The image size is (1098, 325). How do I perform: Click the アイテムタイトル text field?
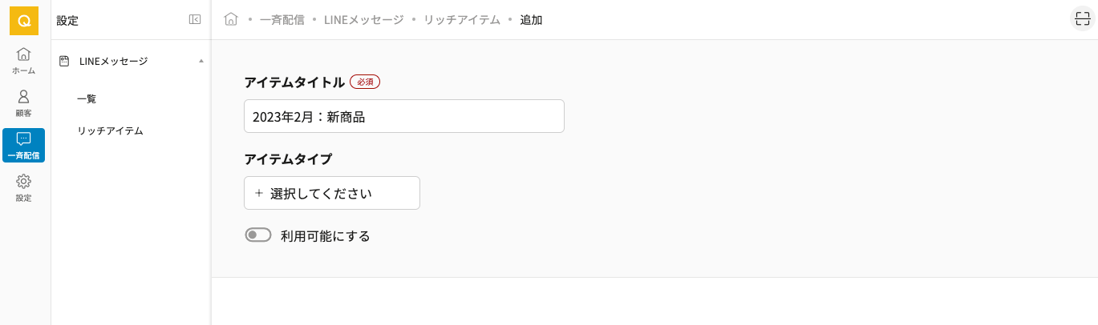(x=403, y=116)
